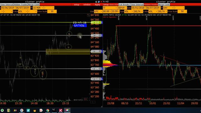Open the 15 MIN timeframe dropdown
201x113 pixels.
tap(38, 8)
